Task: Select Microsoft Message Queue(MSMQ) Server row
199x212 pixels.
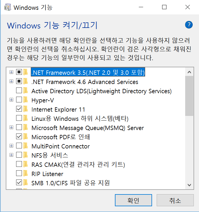Action: 88,128
